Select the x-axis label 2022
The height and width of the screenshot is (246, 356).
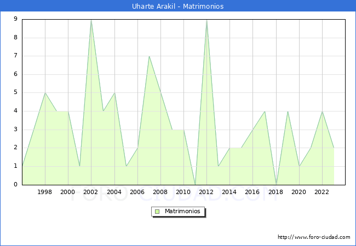[x=321, y=192]
